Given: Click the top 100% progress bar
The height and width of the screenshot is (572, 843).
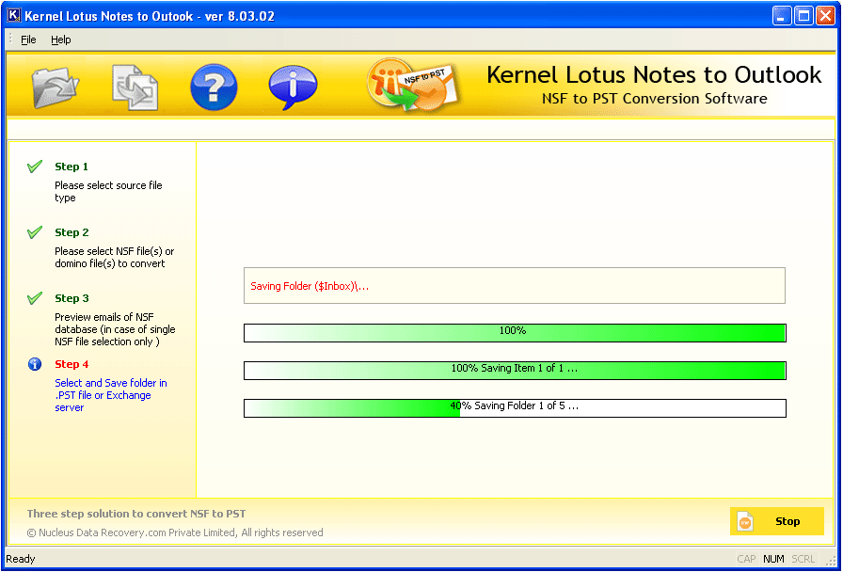Looking at the screenshot, I should pyautogui.click(x=515, y=333).
